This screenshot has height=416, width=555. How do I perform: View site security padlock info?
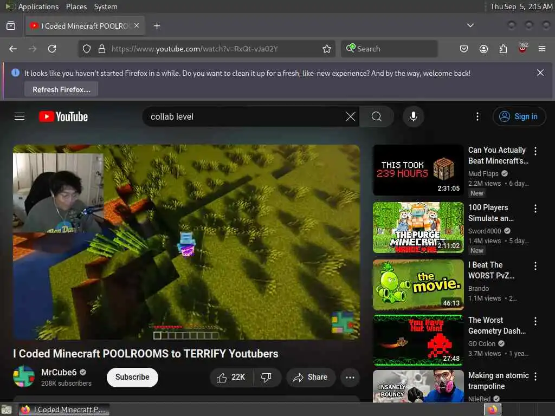click(102, 49)
